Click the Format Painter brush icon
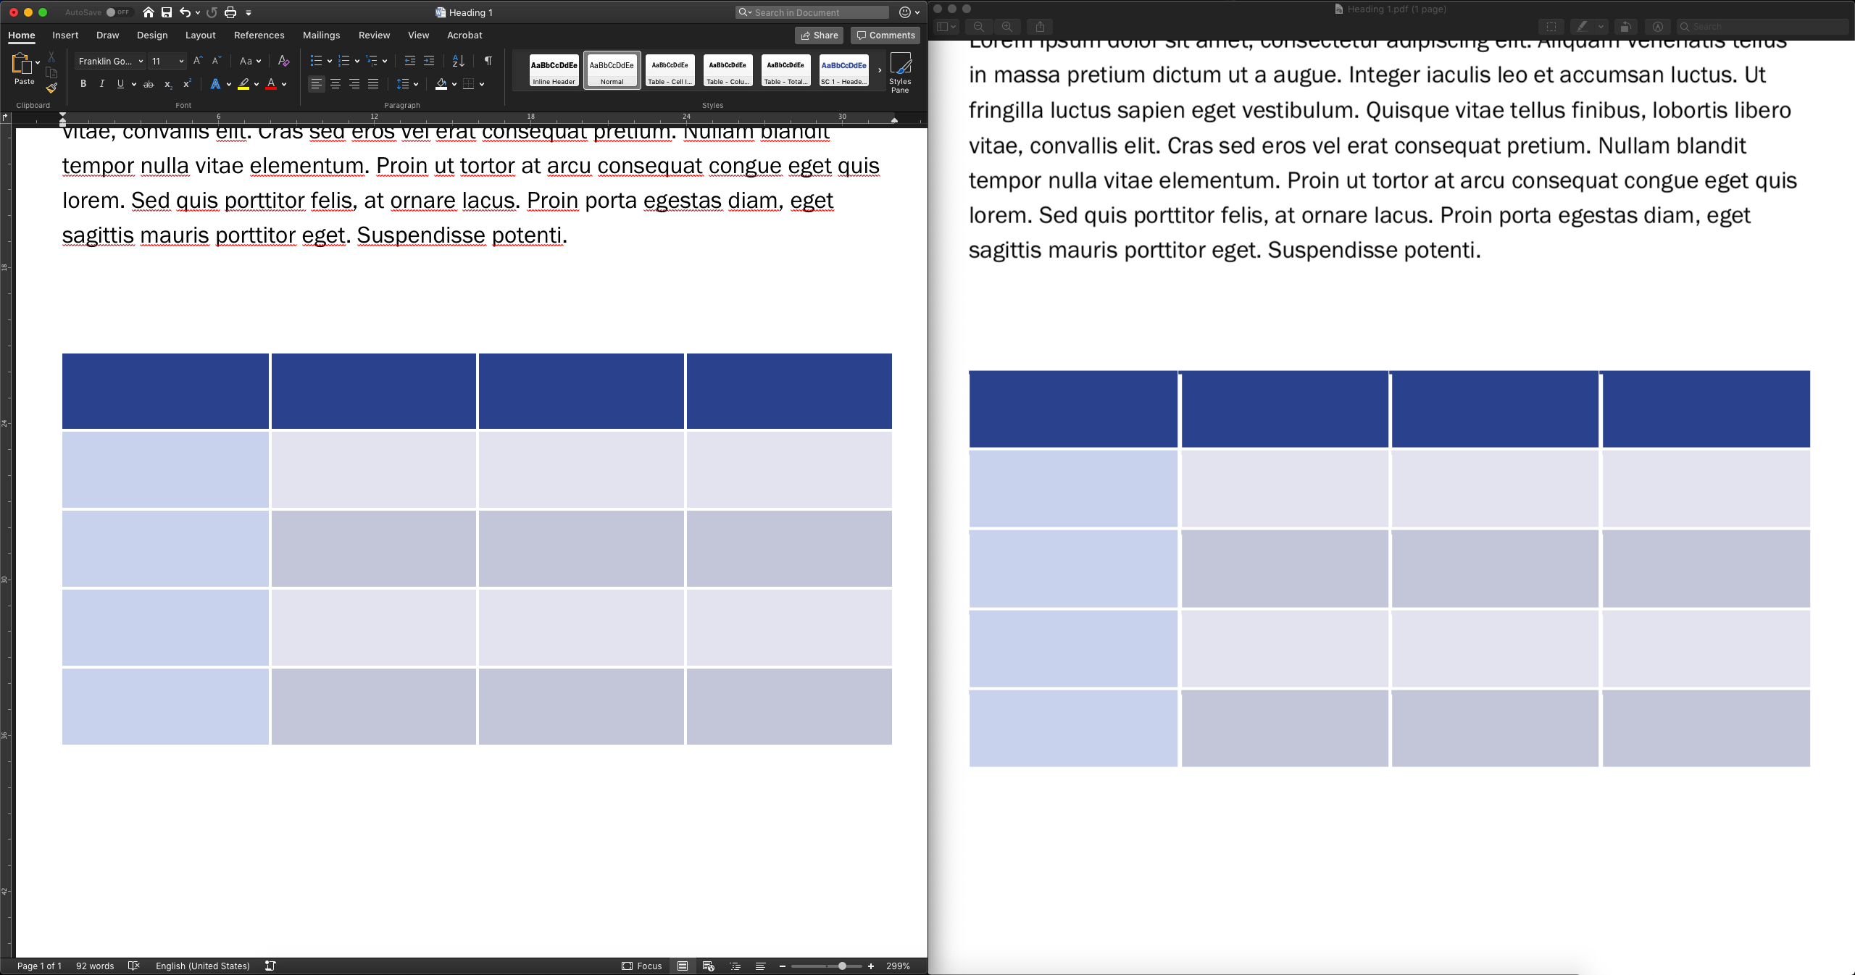Screen dimensions: 1855x975 pos(51,88)
